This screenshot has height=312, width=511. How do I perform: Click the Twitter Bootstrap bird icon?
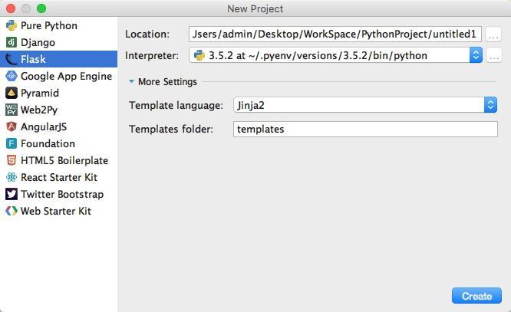[12, 194]
